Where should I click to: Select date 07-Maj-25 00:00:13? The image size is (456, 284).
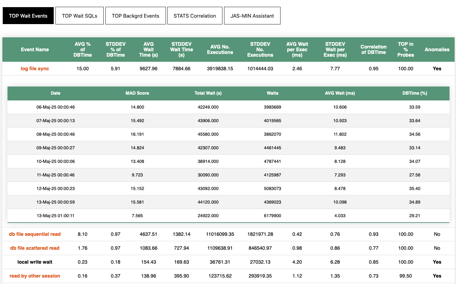56,121
